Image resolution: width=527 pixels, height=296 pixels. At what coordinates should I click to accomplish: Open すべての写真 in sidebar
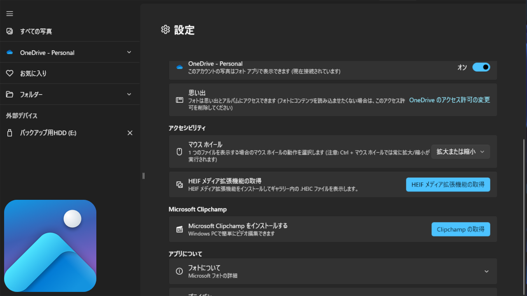click(x=70, y=31)
